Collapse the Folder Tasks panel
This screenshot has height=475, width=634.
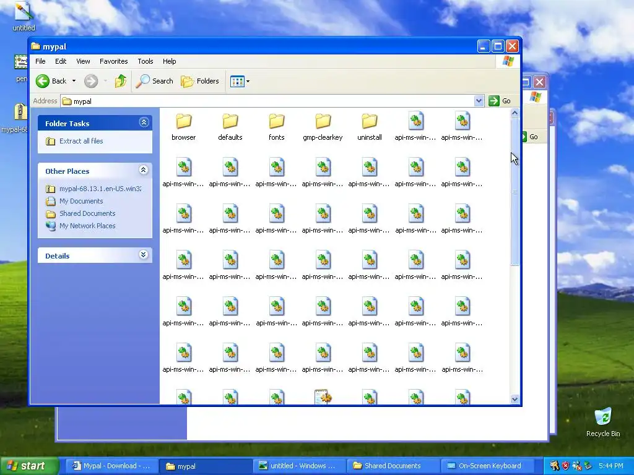(x=144, y=122)
